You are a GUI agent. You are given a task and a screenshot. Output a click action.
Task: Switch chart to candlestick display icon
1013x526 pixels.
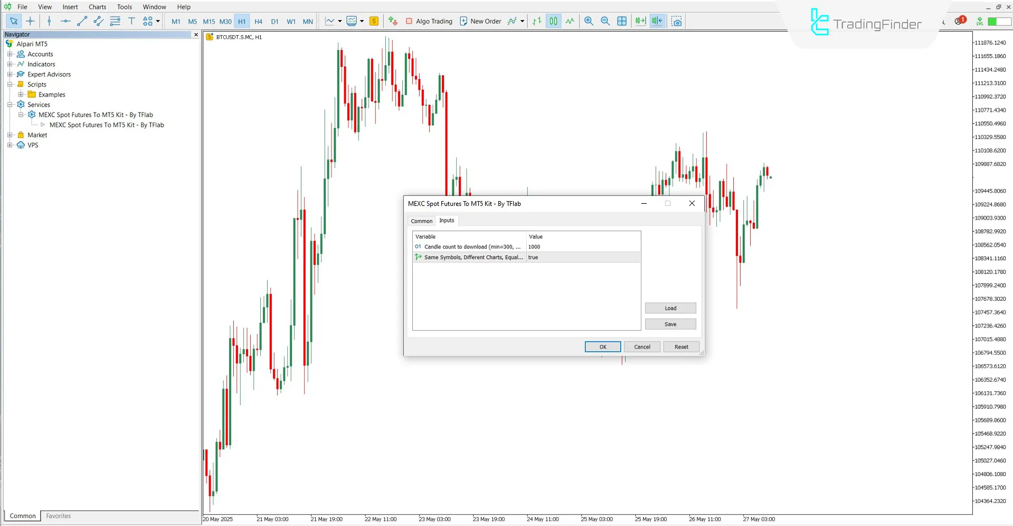point(553,21)
